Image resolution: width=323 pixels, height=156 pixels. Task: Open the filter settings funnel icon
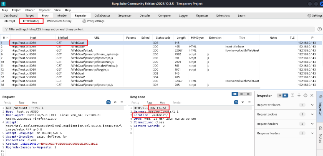[6, 30]
